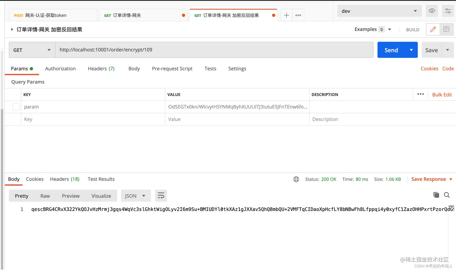The width and height of the screenshot is (456, 270).
Task: Open the JSON format dropdown
Action: coord(136,196)
